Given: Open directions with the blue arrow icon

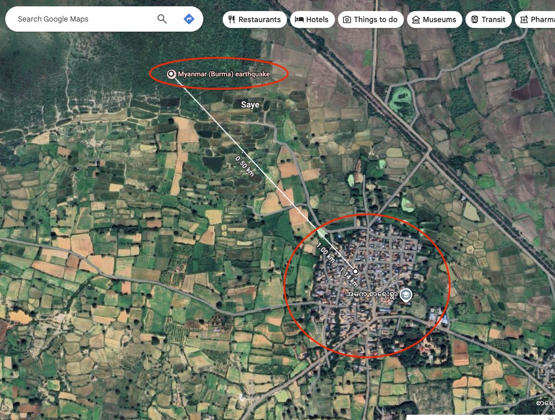Looking at the screenshot, I should click(x=189, y=19).
